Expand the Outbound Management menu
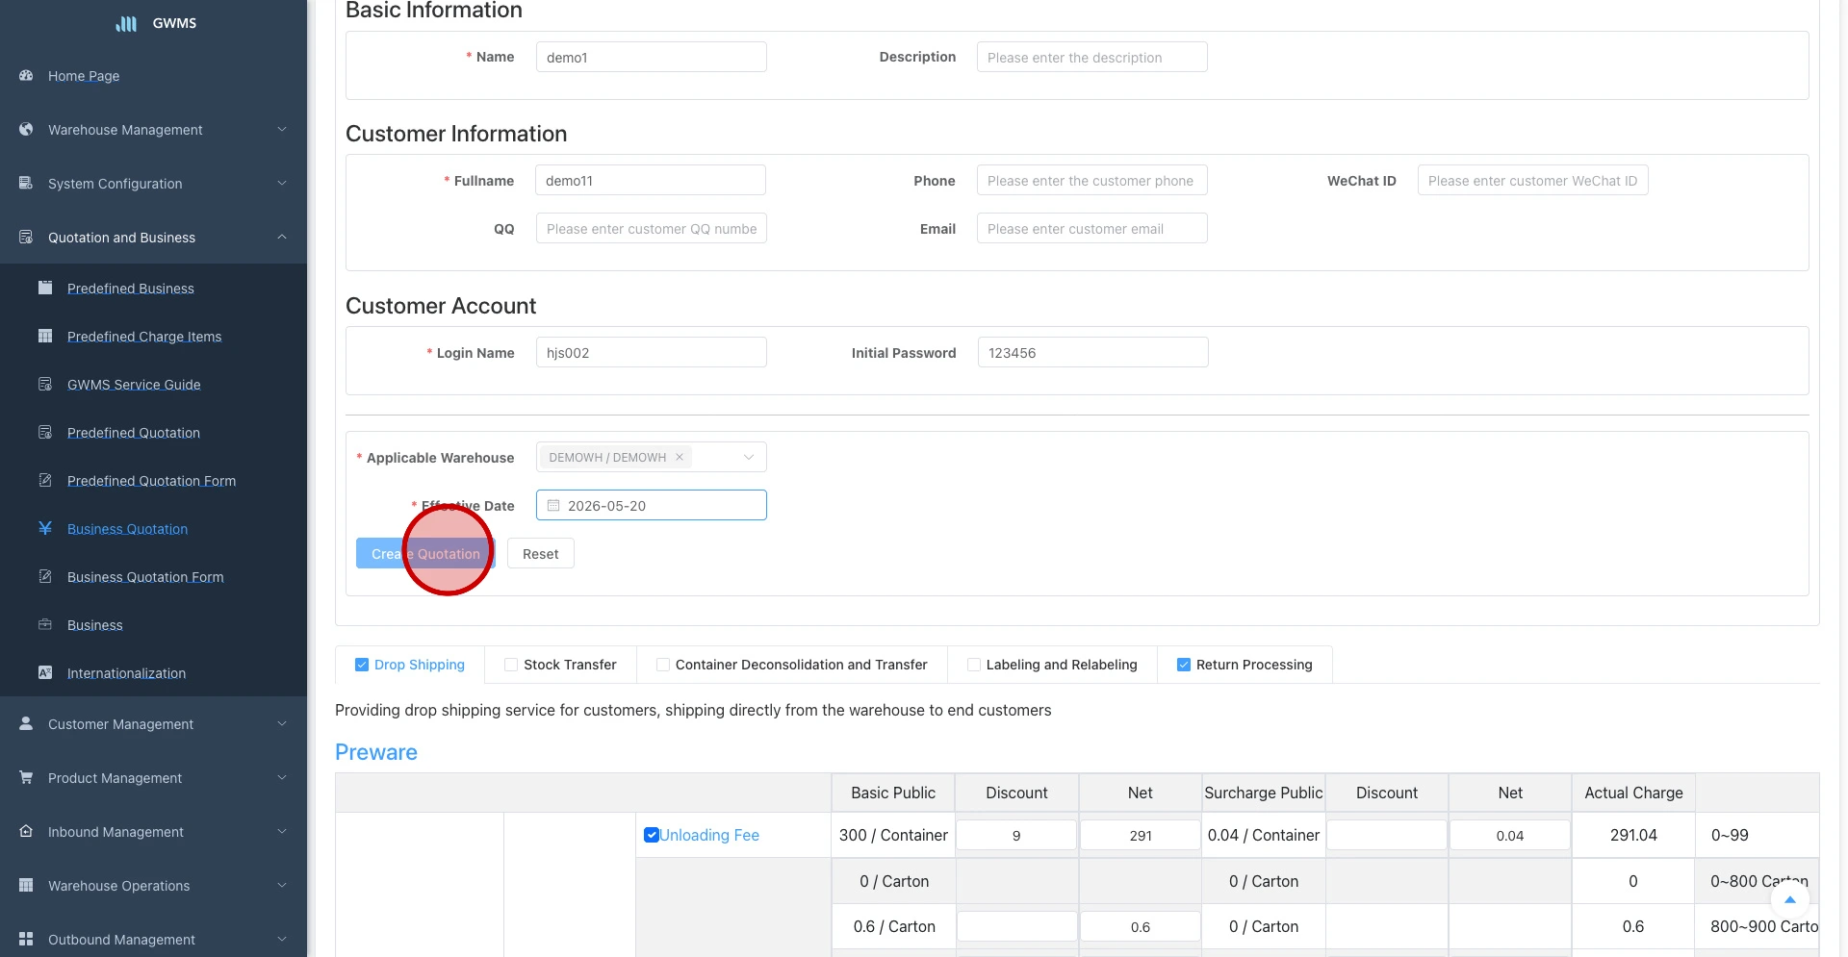The width and height of the screenshot is (1848, 957). (282, 939)
